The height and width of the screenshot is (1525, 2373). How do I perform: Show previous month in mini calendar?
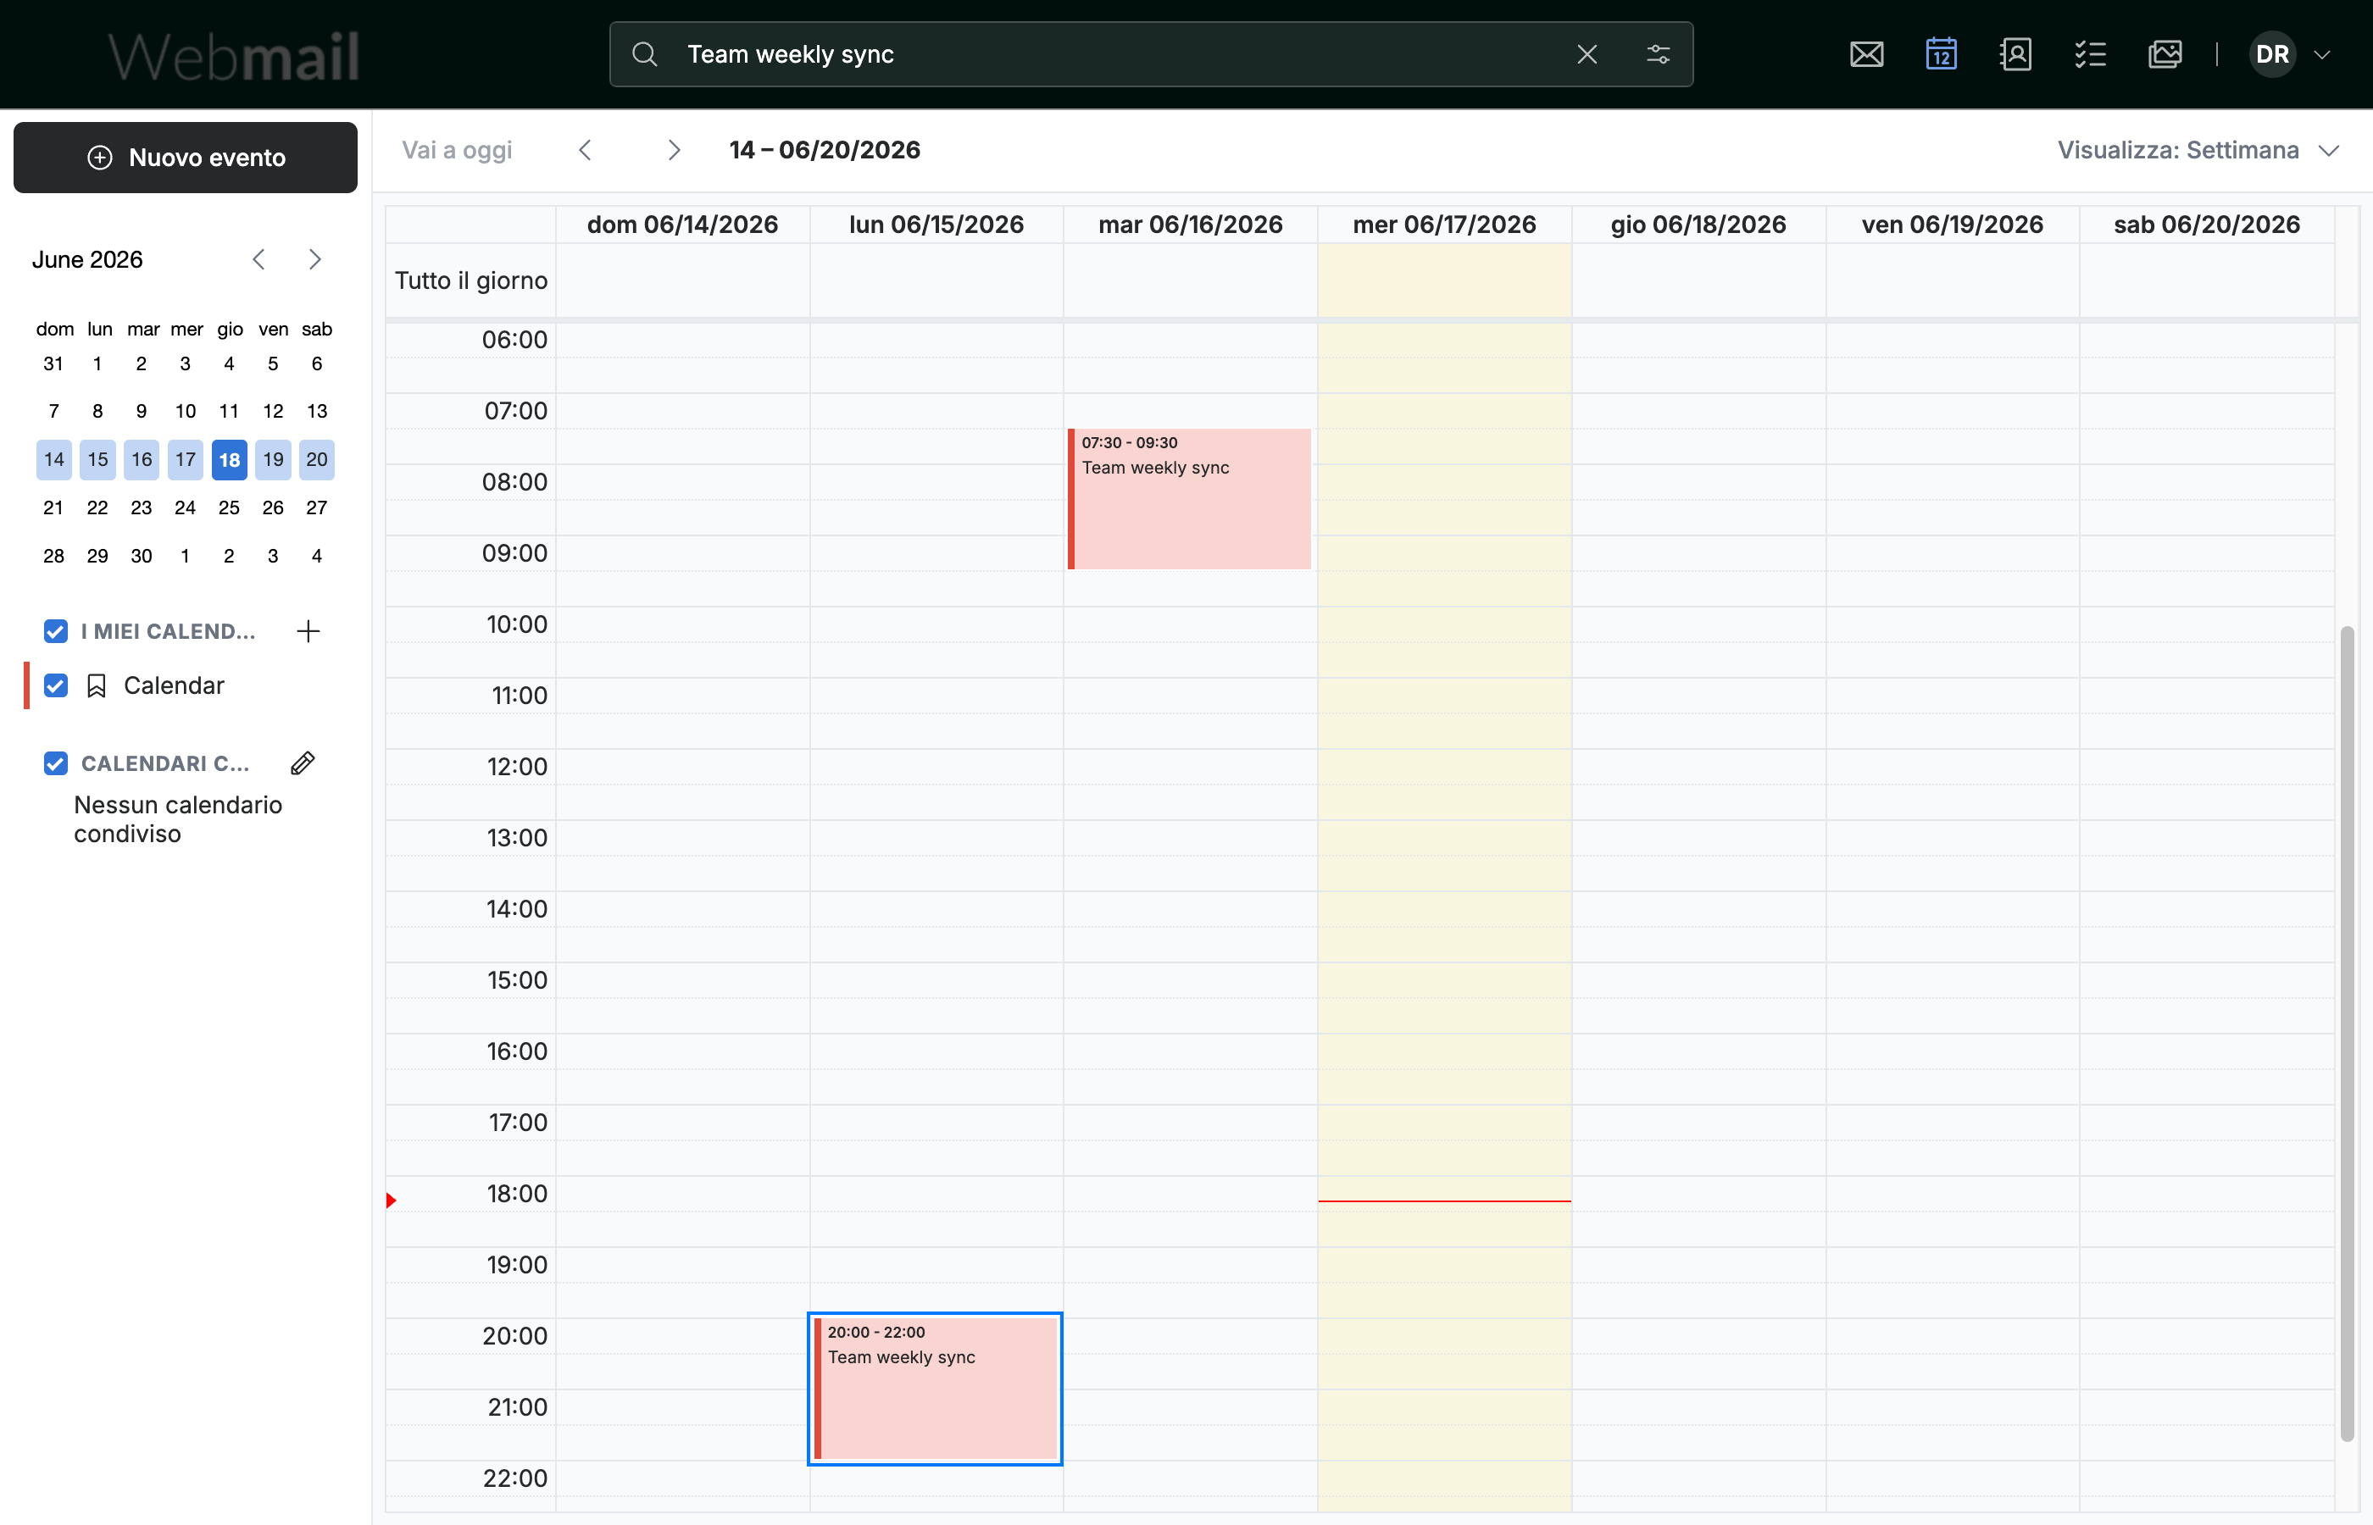(x=259, y=259)
